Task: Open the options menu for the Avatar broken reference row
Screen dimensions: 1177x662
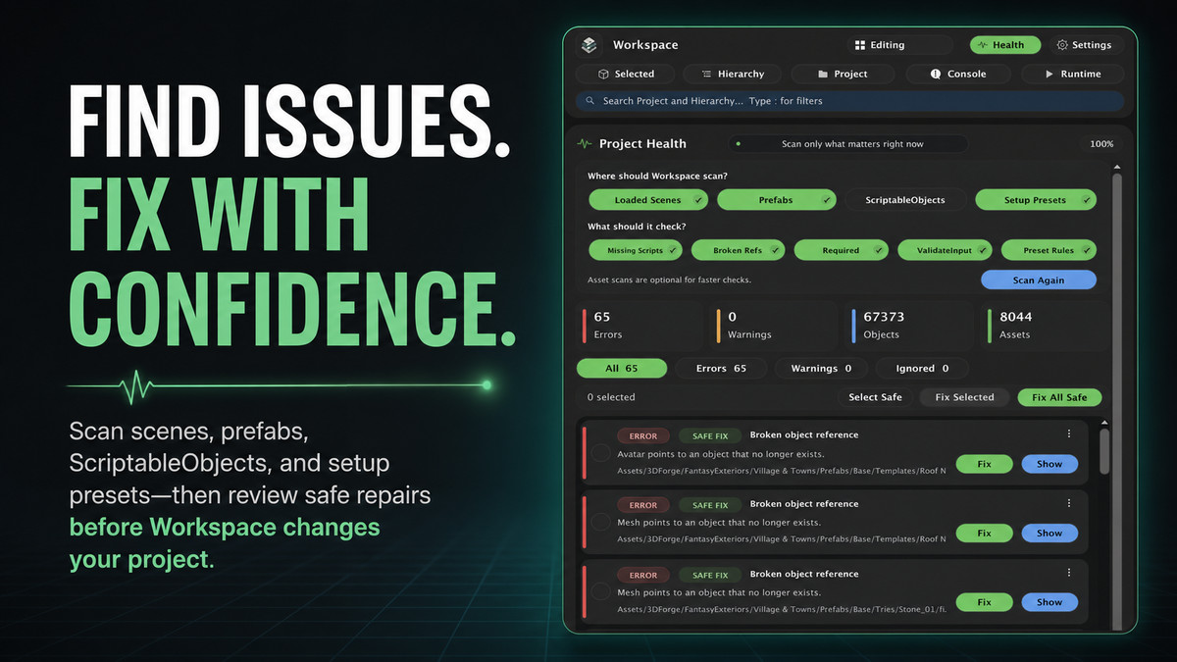Action: coord(1069,434)
